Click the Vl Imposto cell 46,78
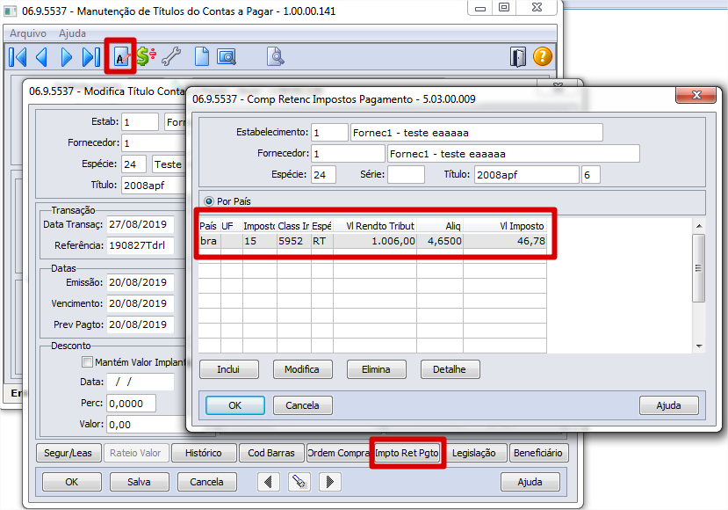Screen dimensions: 728x510 (x=505, y=241)
